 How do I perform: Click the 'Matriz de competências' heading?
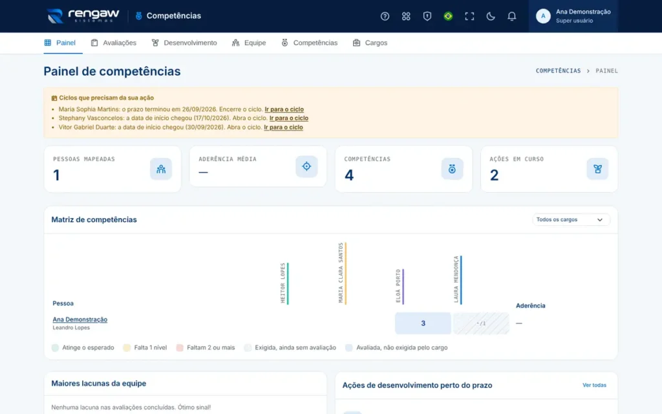94,220
